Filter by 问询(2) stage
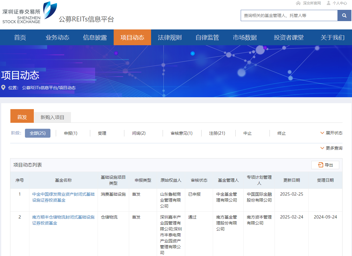 139,133
